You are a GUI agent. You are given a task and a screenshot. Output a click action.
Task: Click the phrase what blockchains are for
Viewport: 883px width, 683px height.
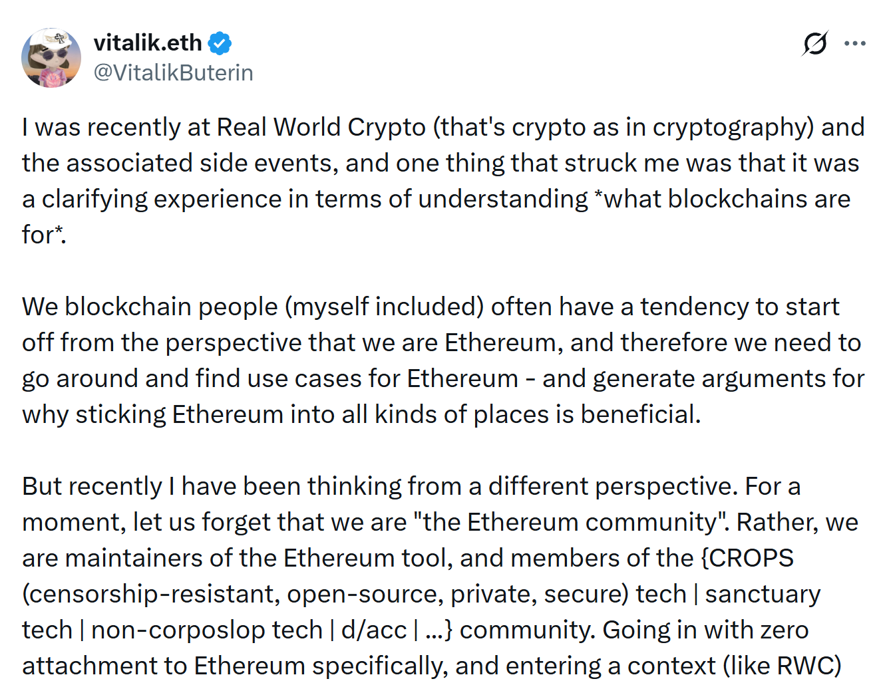pyautogui.click(x=724, y=198)
